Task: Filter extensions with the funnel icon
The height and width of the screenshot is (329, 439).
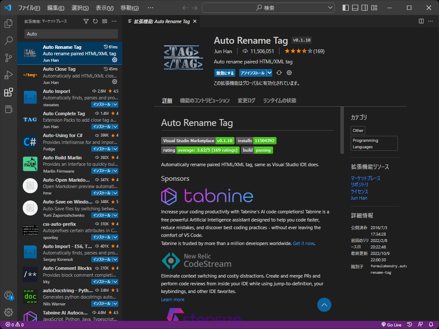Action: click(x=86, y=21)
